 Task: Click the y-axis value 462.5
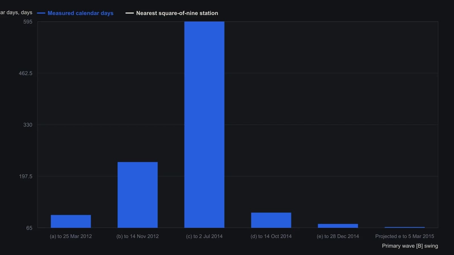(x=26, y=73)
